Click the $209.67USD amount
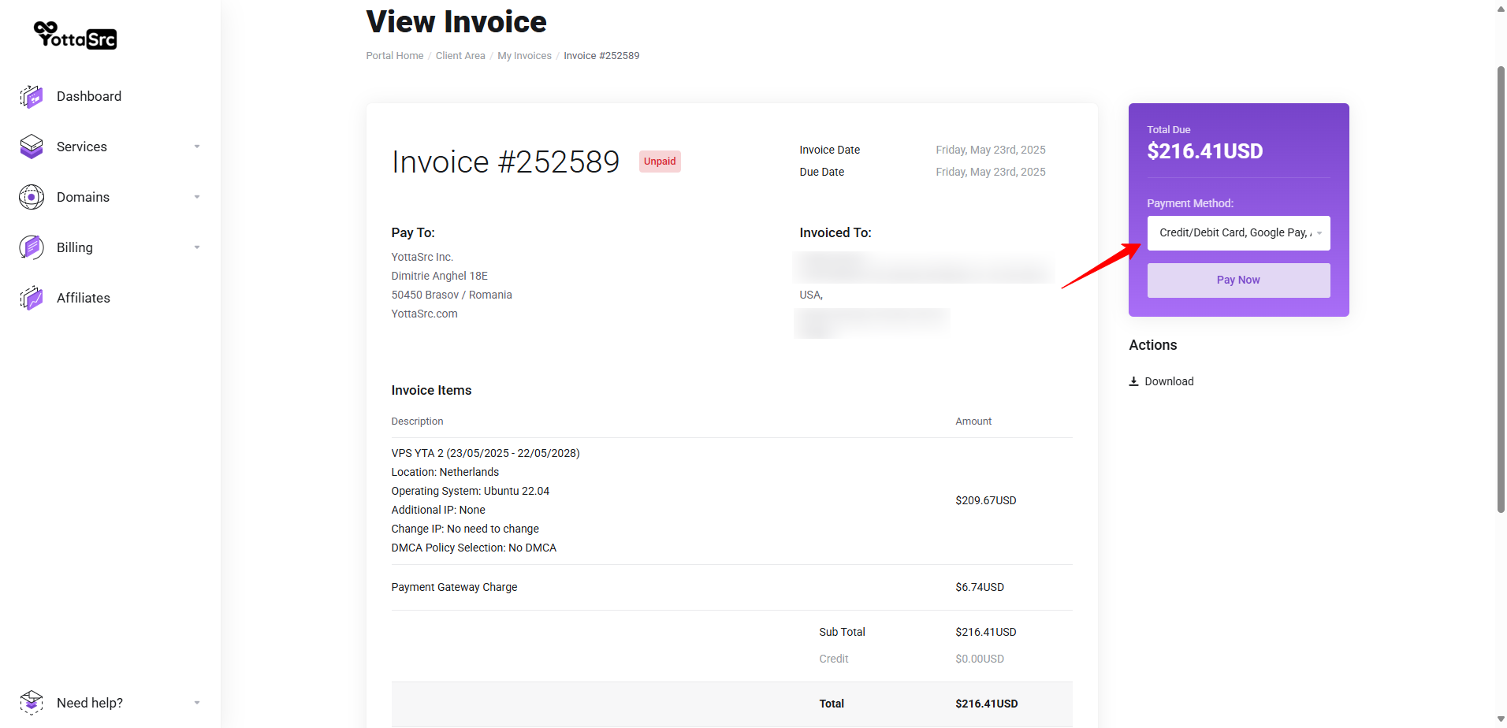 985,500
